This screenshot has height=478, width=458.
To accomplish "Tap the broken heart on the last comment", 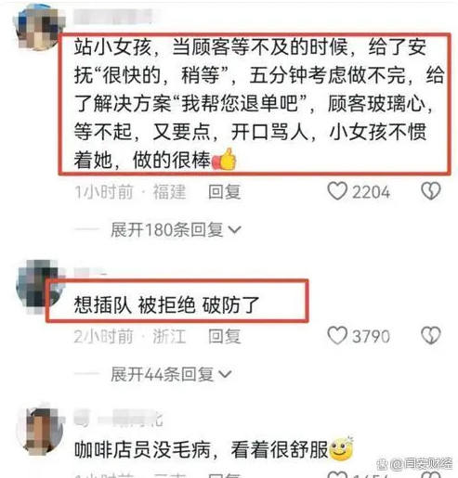I will [x=431, y=475].
